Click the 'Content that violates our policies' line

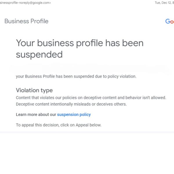pos(91,98)
